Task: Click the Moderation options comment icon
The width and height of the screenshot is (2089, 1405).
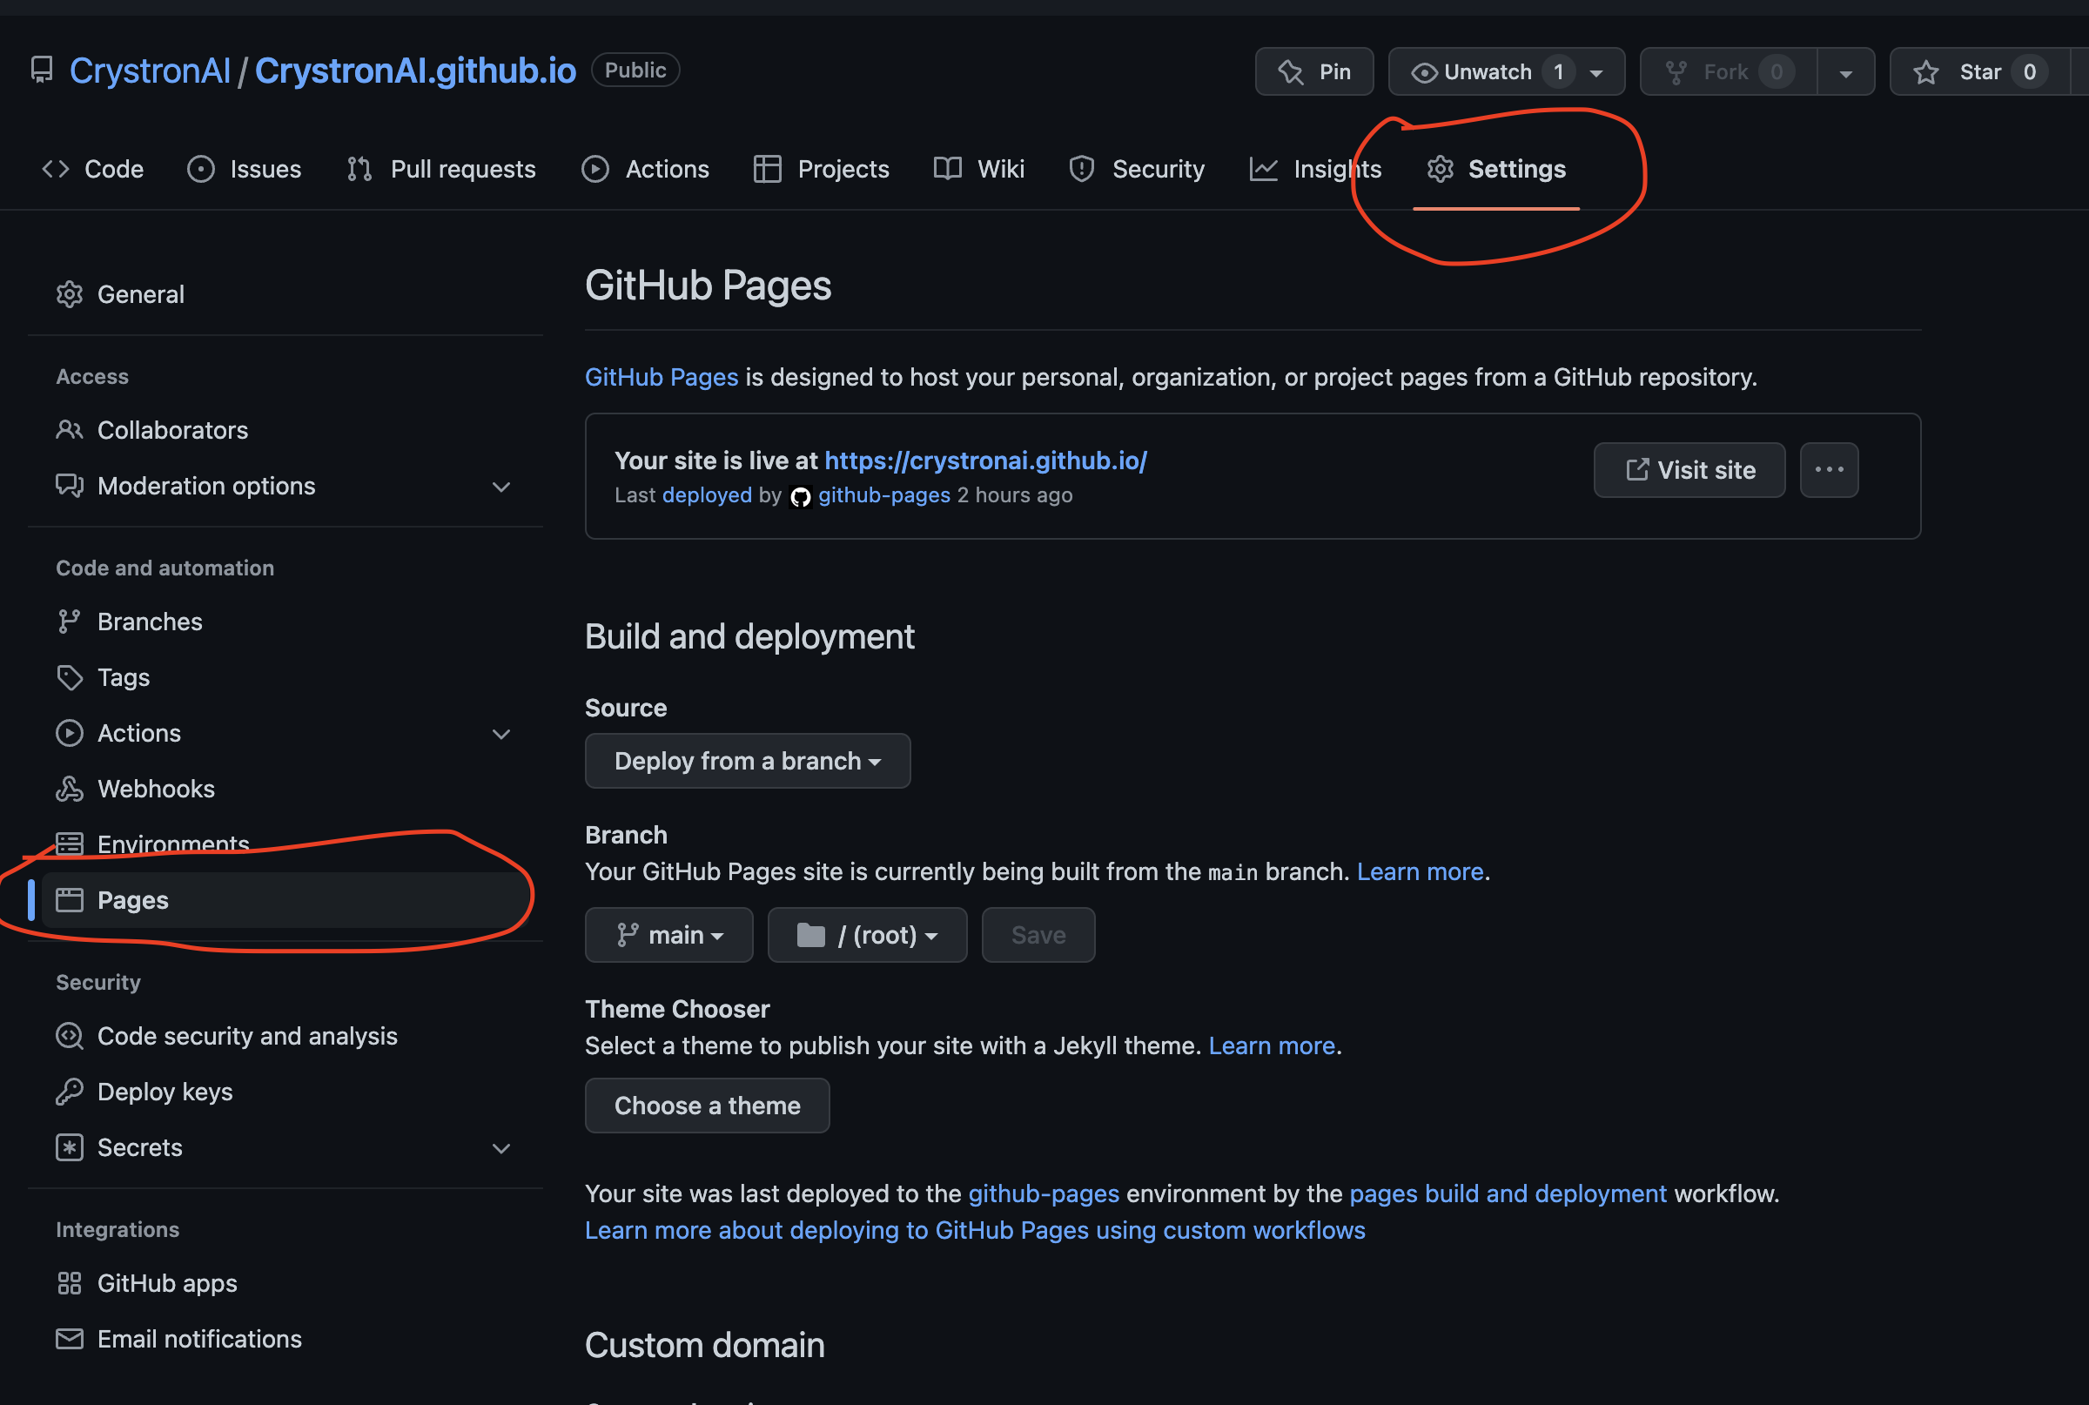Action: pyautogui.click(x=69, y=486)
